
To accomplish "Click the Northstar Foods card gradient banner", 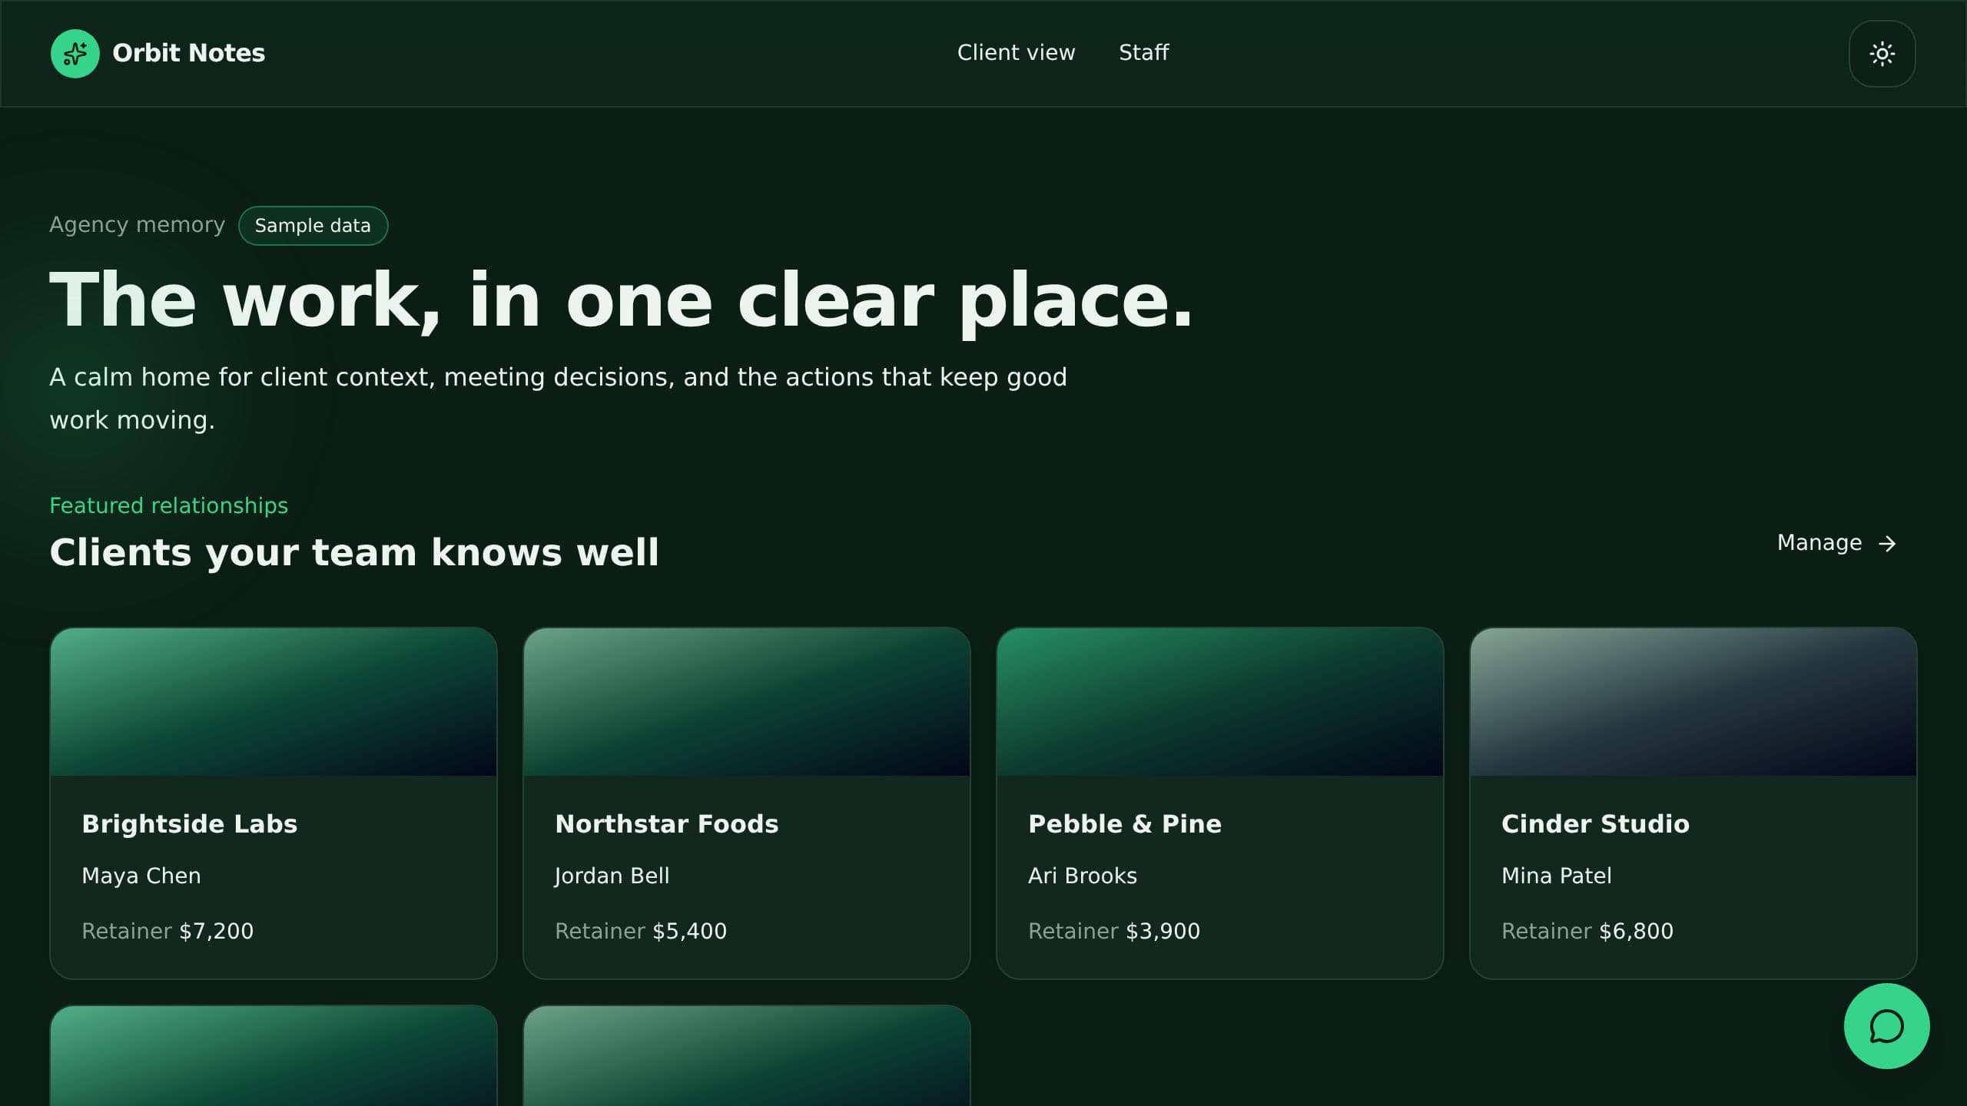I will pos(747,702).
